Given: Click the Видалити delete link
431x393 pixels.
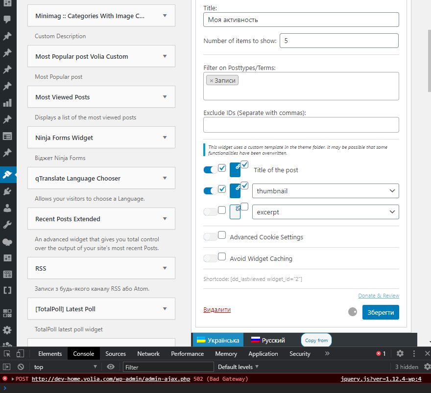Looking at the screenshot, I should point(217,309).
